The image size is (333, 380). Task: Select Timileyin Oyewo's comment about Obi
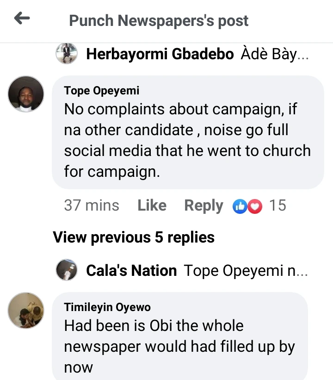179,346
